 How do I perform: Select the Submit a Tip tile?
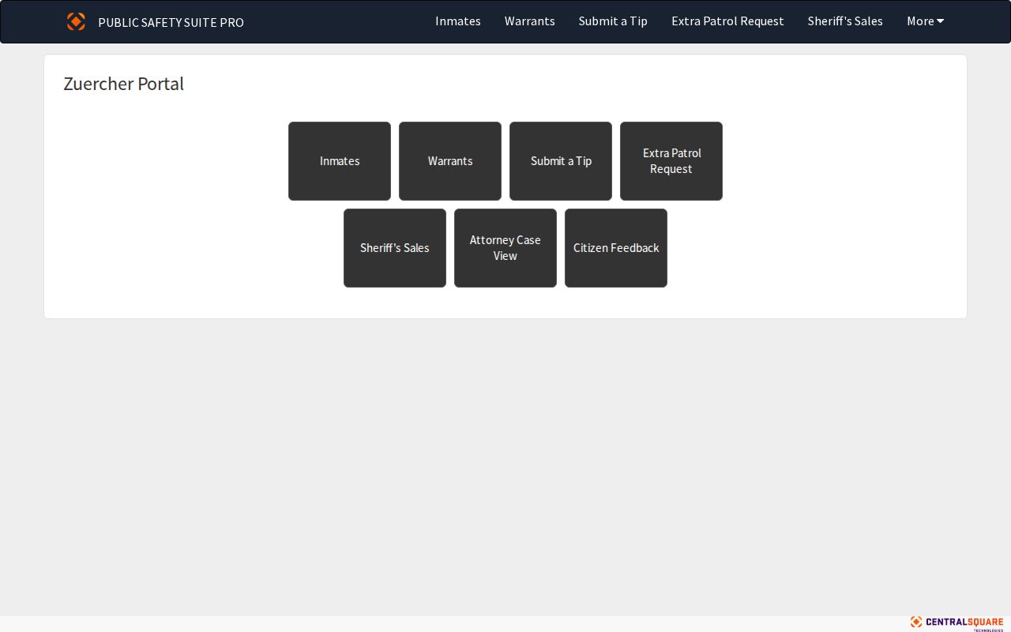[561, 161]
